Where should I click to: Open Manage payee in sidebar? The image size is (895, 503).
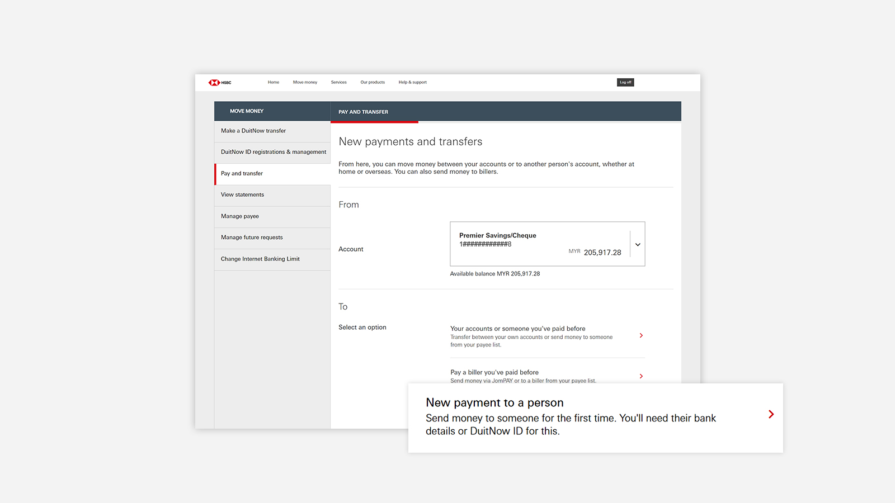pyautogui.click(x=272, y=216)
